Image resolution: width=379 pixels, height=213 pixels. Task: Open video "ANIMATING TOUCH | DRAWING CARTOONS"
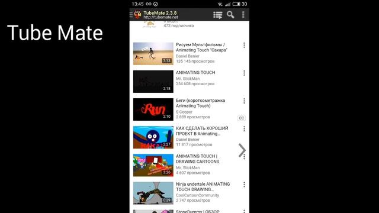pyautogui.click(x=197, y=159)
